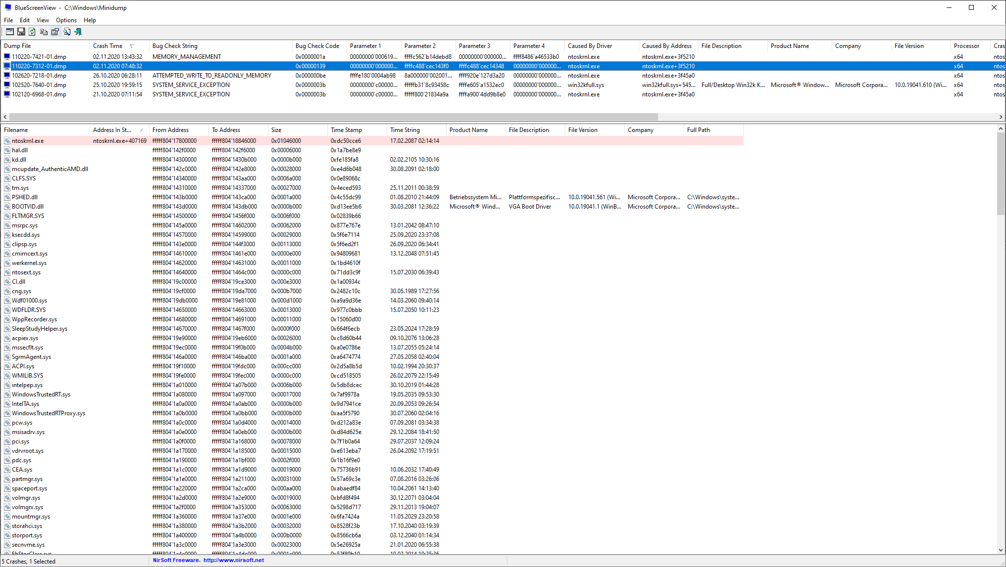
Task: Sort crashes by Crash Time column
Action: point(108,46)
